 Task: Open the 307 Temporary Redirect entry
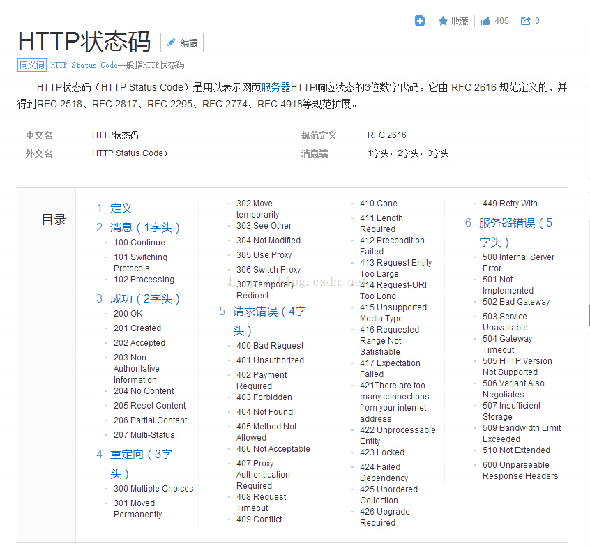(265, 290)
